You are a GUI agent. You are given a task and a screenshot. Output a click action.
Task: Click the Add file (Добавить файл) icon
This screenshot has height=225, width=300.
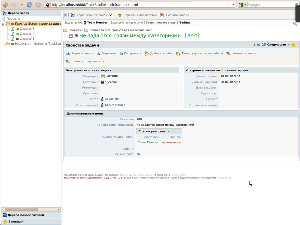pyautogui.click(x=146, y=53)
